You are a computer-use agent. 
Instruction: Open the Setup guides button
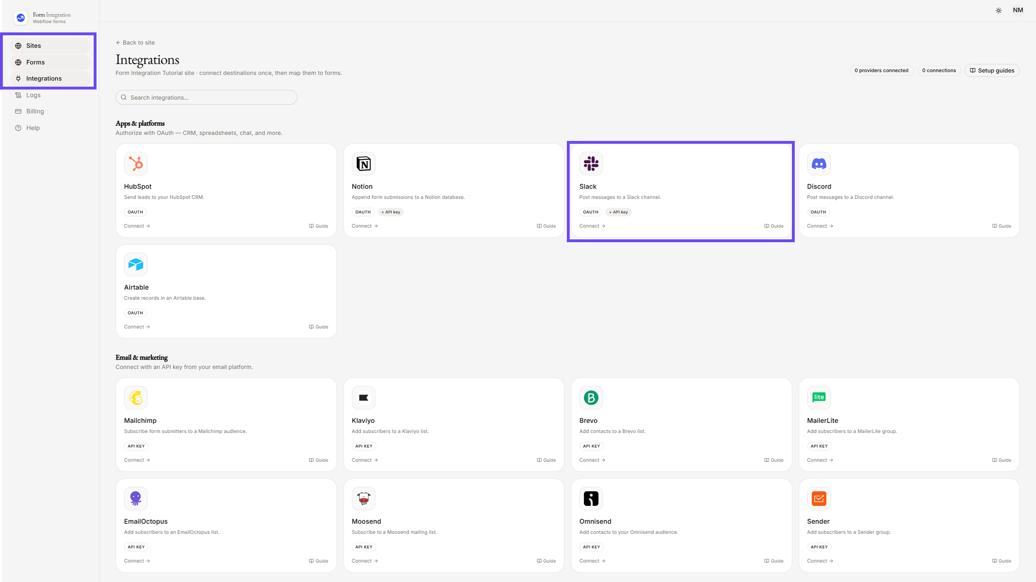[992, 70]
